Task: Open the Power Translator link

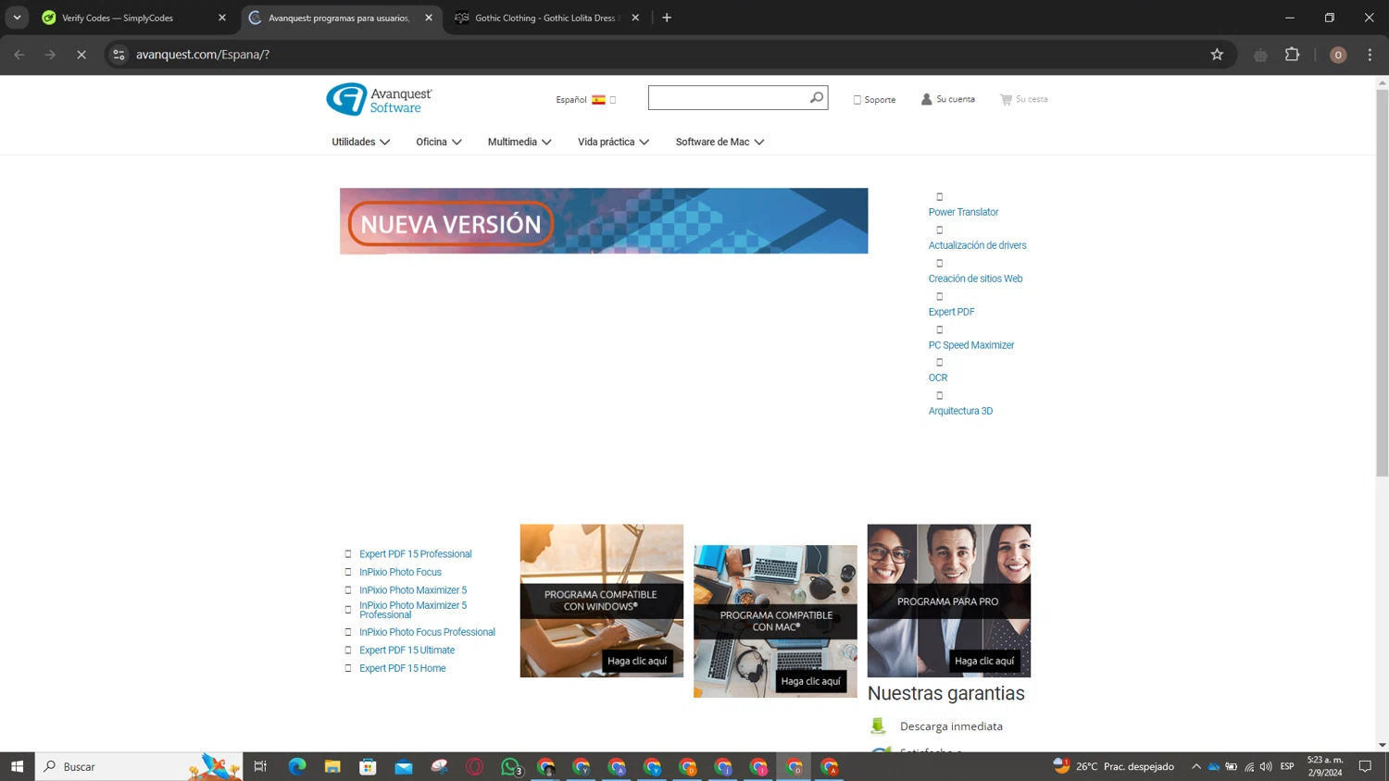Action: pos(963,212)
